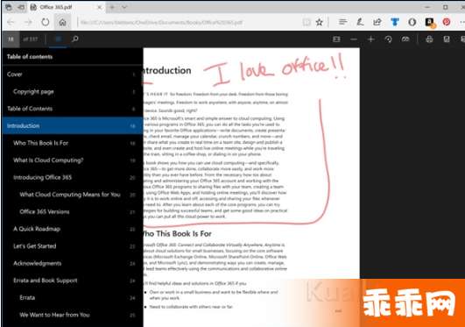The height and width of the screenshot is (327, 465).
Task: Zoom in the PDF with plus icon
Action: [370, 39]
